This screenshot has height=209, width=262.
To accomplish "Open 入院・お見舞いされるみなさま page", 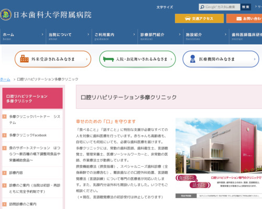I will click(x=137, y=59).
